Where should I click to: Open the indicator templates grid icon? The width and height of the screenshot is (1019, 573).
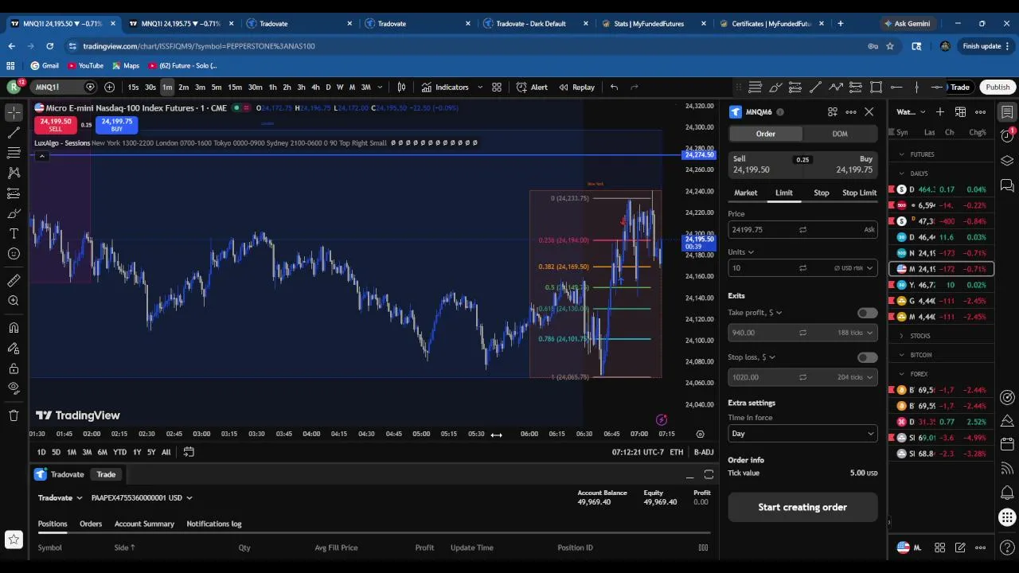tap(497, 87)
